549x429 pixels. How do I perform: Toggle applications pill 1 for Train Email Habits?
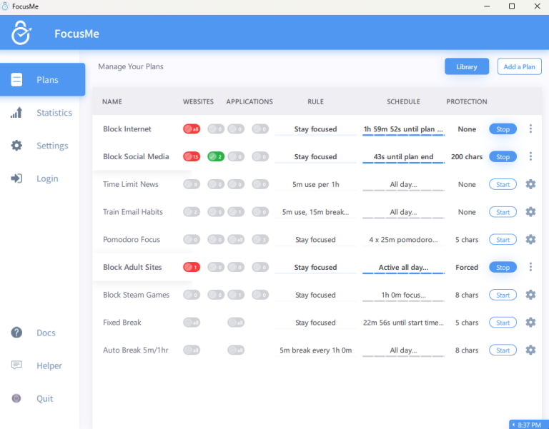(x=236, y=212)
